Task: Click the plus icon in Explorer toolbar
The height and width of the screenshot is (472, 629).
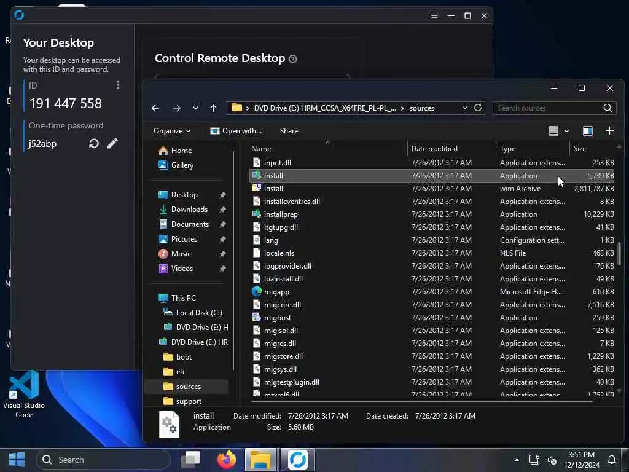Action: [x=609, y=131]
